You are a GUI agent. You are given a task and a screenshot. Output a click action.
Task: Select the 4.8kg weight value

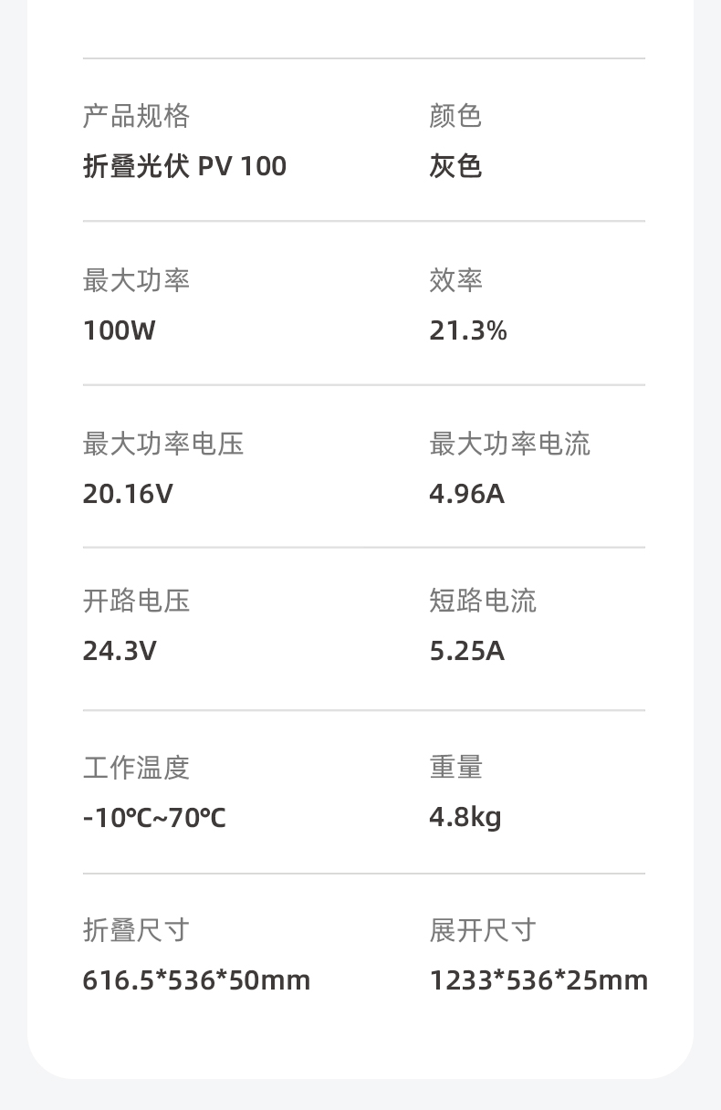coord(465,817)
